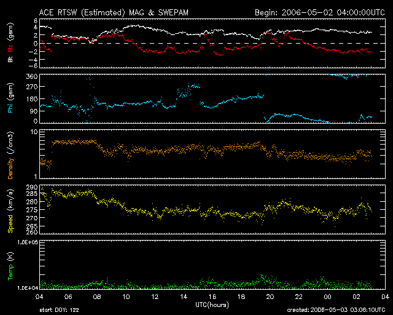Click the 'UTC(hours)' axis title
Viewport: 393px width, 315px height.
pos(212,305)
